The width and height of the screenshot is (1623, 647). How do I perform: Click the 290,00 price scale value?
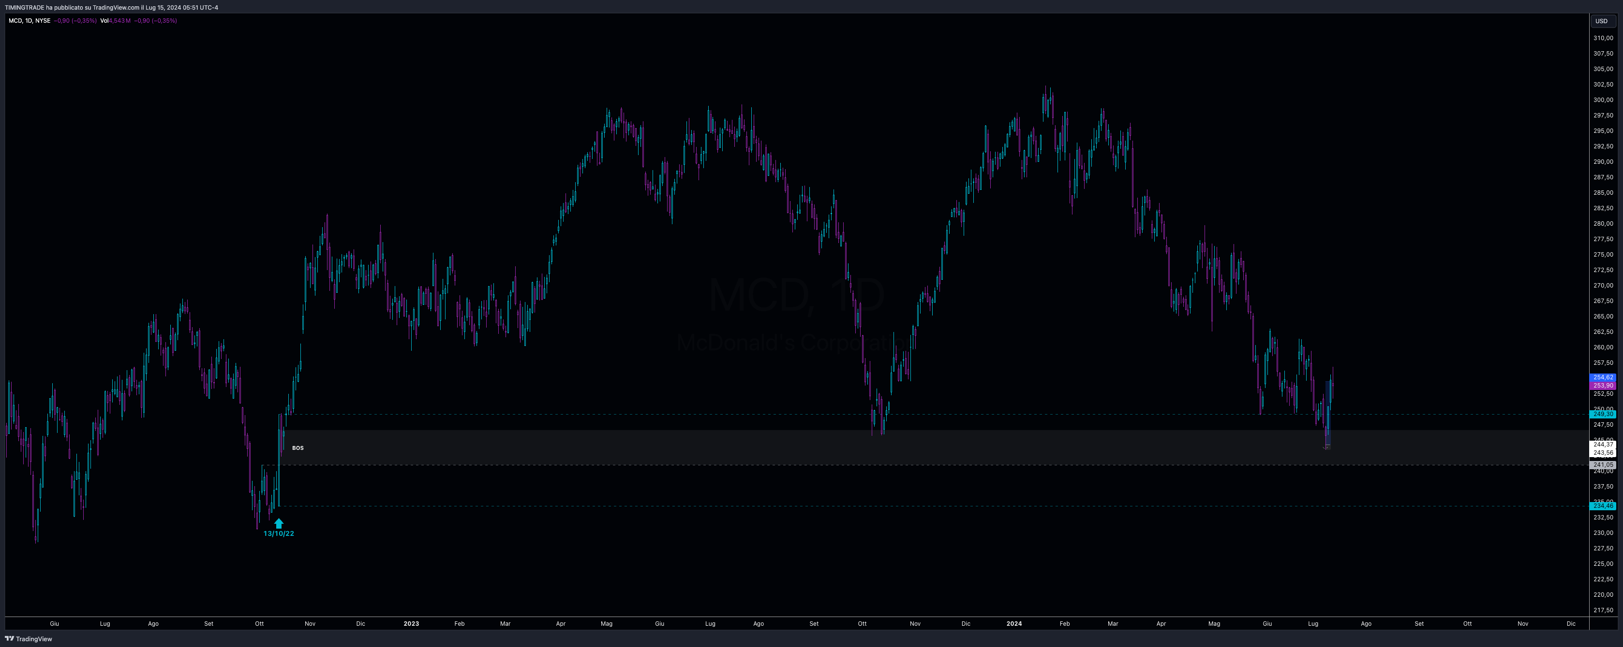1603,162
